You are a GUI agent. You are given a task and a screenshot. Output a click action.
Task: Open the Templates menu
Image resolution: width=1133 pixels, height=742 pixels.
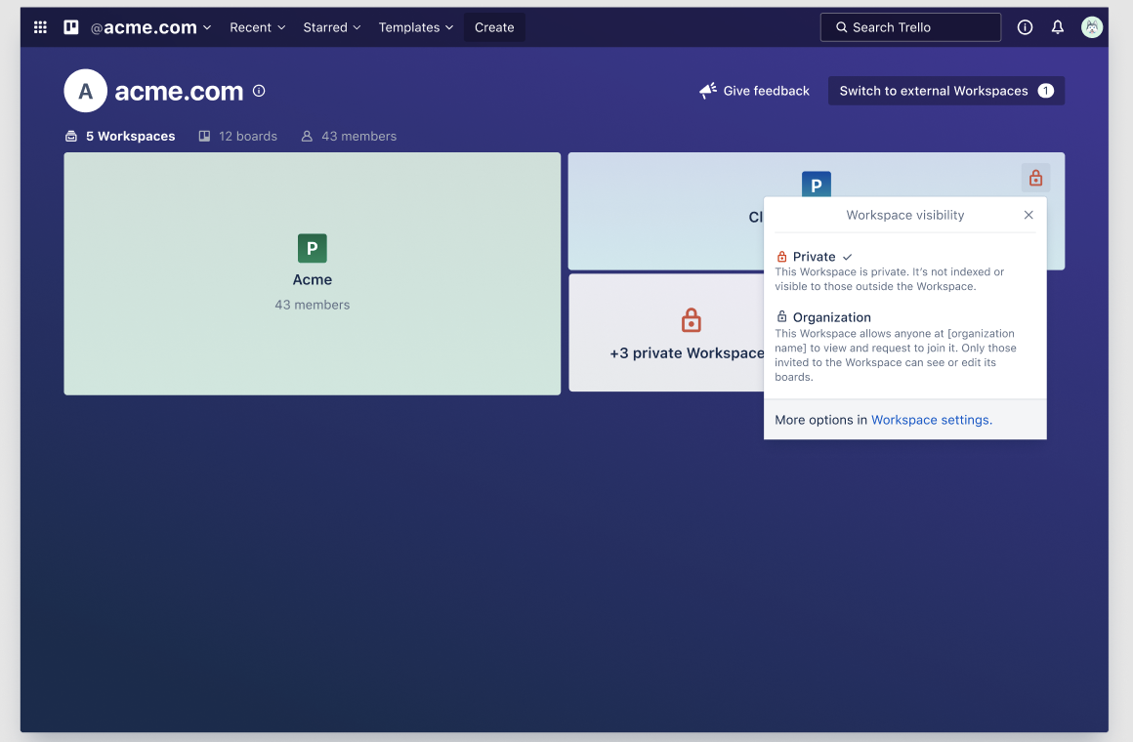tap(415, 27)
